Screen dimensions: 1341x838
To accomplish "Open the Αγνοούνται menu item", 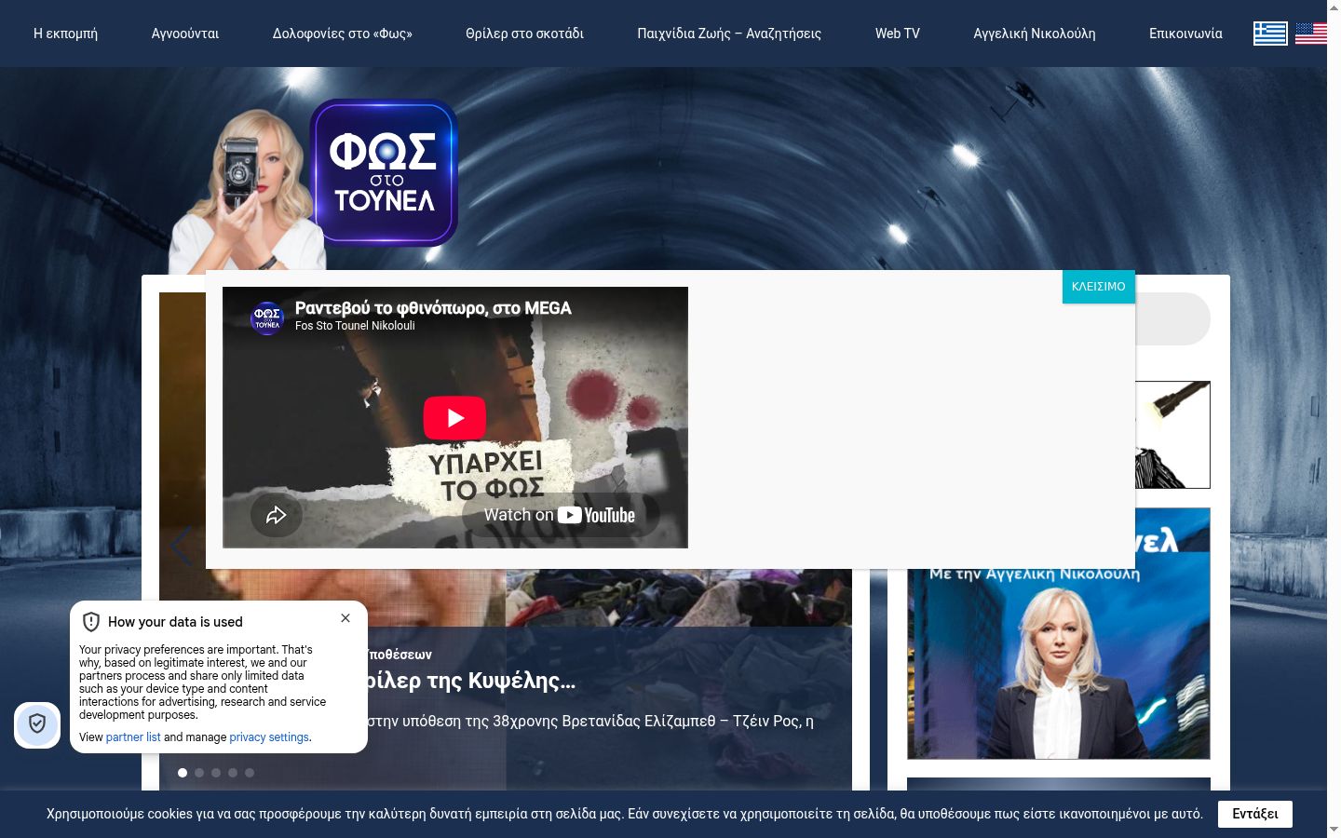I will tap(185, 34).
